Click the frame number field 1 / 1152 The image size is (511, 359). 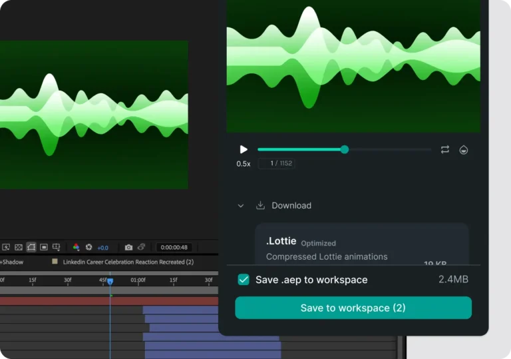point(277,163)
